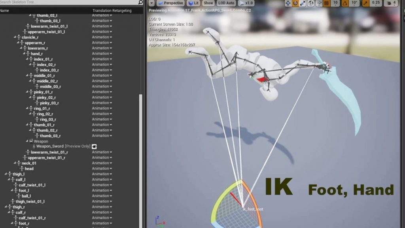Viewport: 405px width, 228px height.
Task: Select the lowerarm_twist_01_r bone
Action: tap(49, 152)
